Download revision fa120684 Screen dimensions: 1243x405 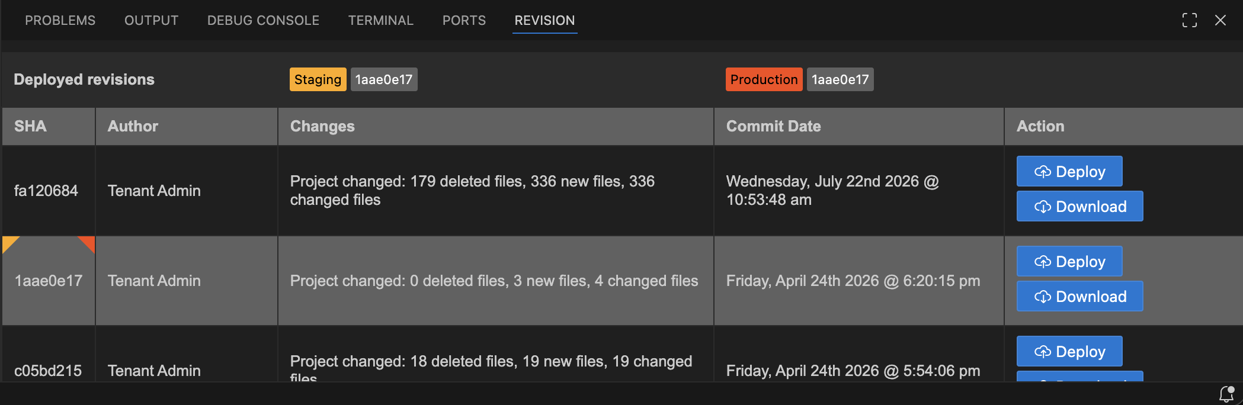point(1080,206)
